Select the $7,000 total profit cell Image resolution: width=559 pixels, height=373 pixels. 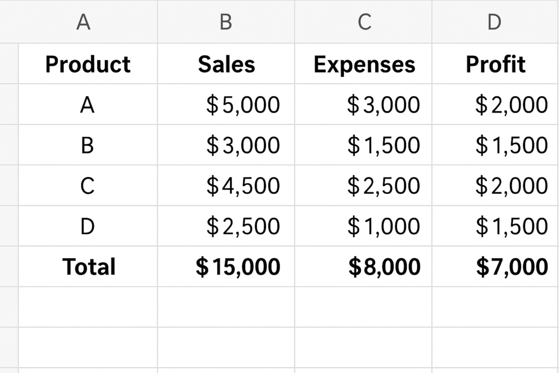coord(496,267)
